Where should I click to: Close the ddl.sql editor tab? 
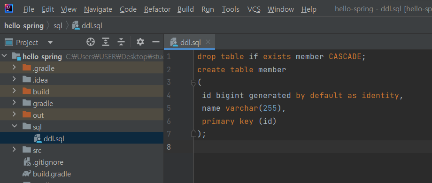tap(208, 42)
